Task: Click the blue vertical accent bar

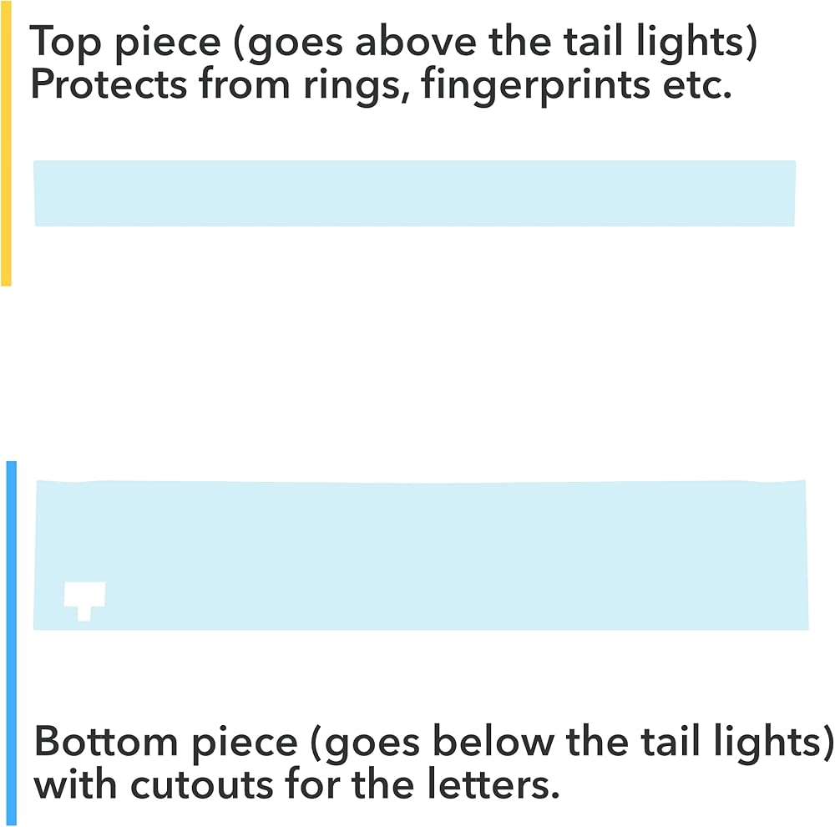Action: pos(11,643)
